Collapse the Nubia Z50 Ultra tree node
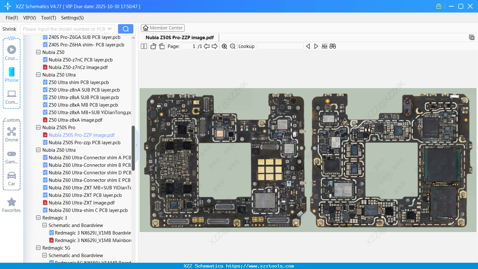The width and height of the screenshot is (478, 269). tap(38, 75)
